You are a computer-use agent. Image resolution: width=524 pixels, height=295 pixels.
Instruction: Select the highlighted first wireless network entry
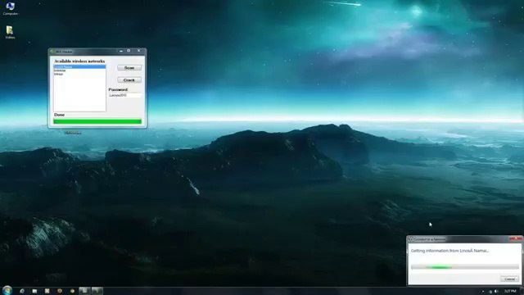point(79,67)
